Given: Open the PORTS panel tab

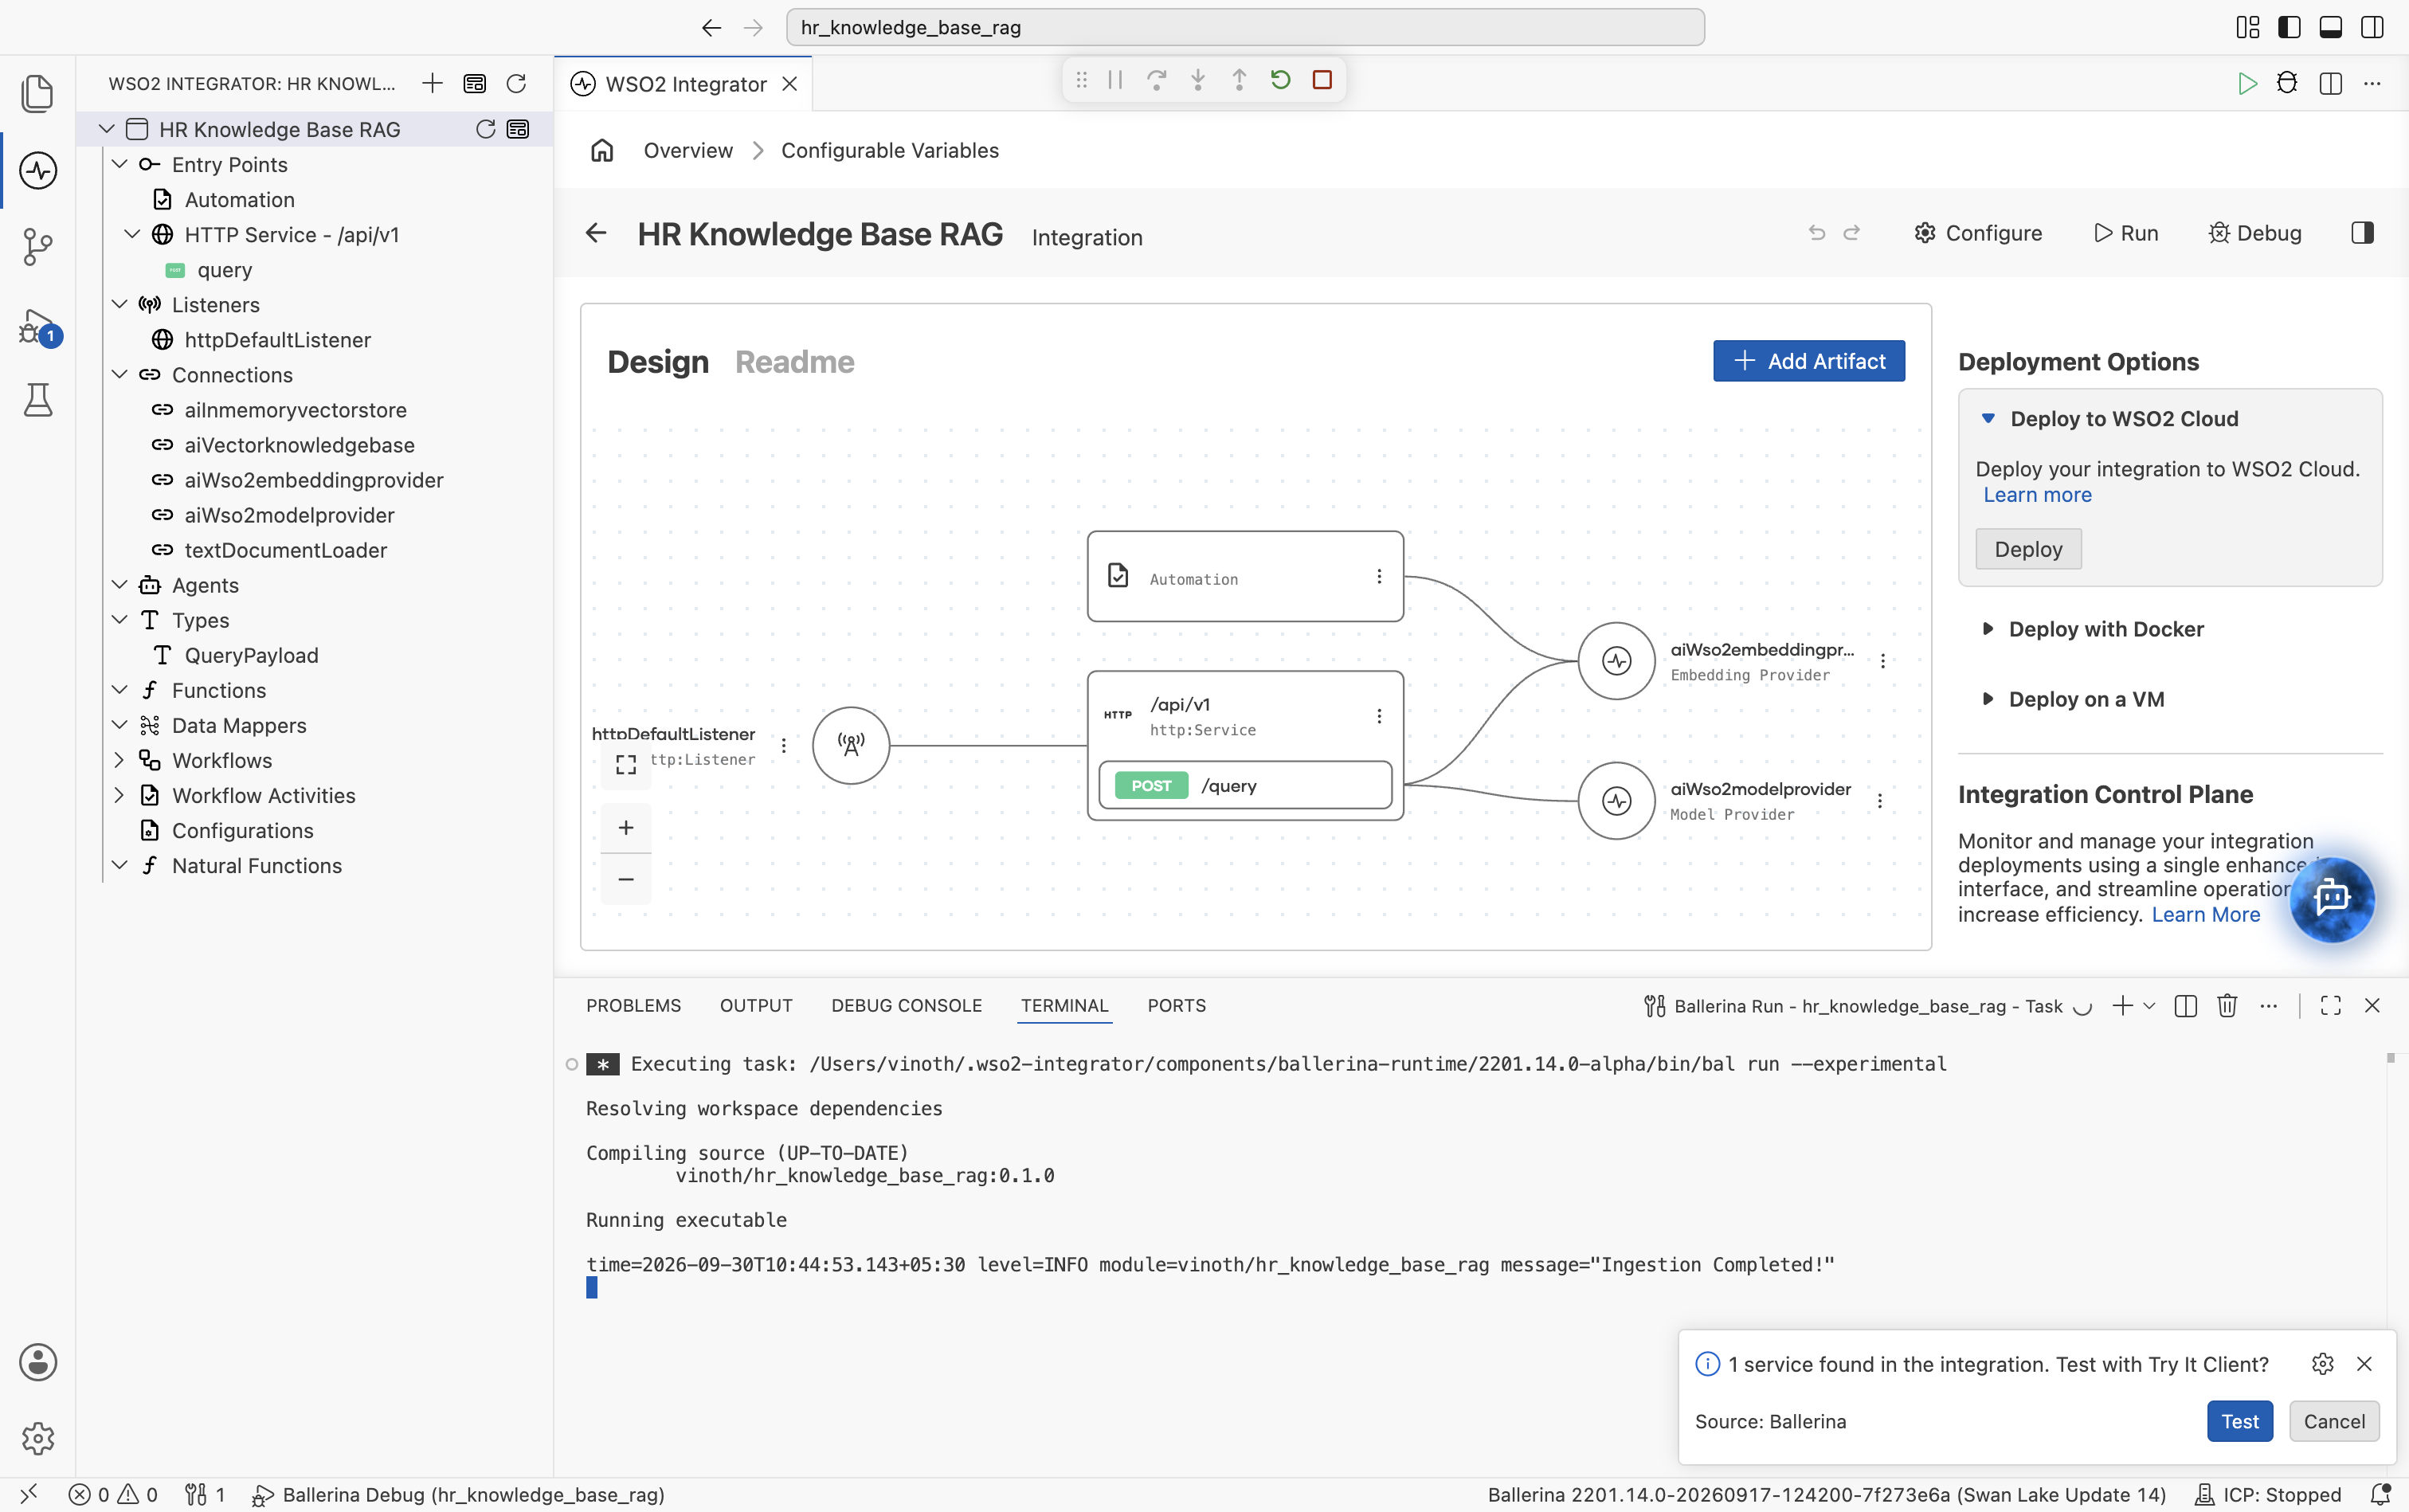Looking at the screenshot, I should [1176, 1006].
